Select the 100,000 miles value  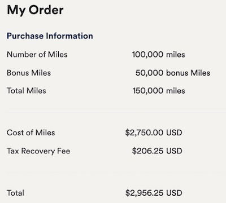tap(158, 55)
